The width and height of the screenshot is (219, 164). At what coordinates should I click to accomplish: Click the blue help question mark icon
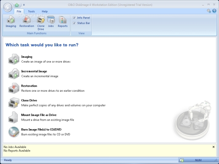[x=214, y=11]
